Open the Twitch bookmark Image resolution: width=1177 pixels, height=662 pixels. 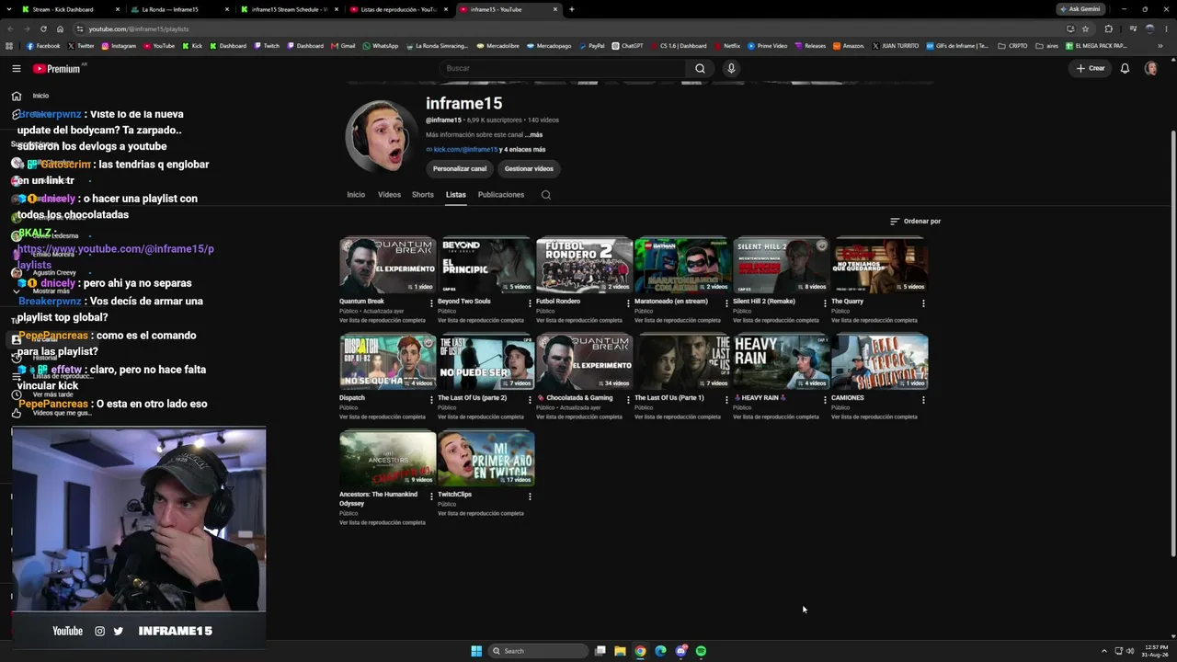(x=267, y=46)
